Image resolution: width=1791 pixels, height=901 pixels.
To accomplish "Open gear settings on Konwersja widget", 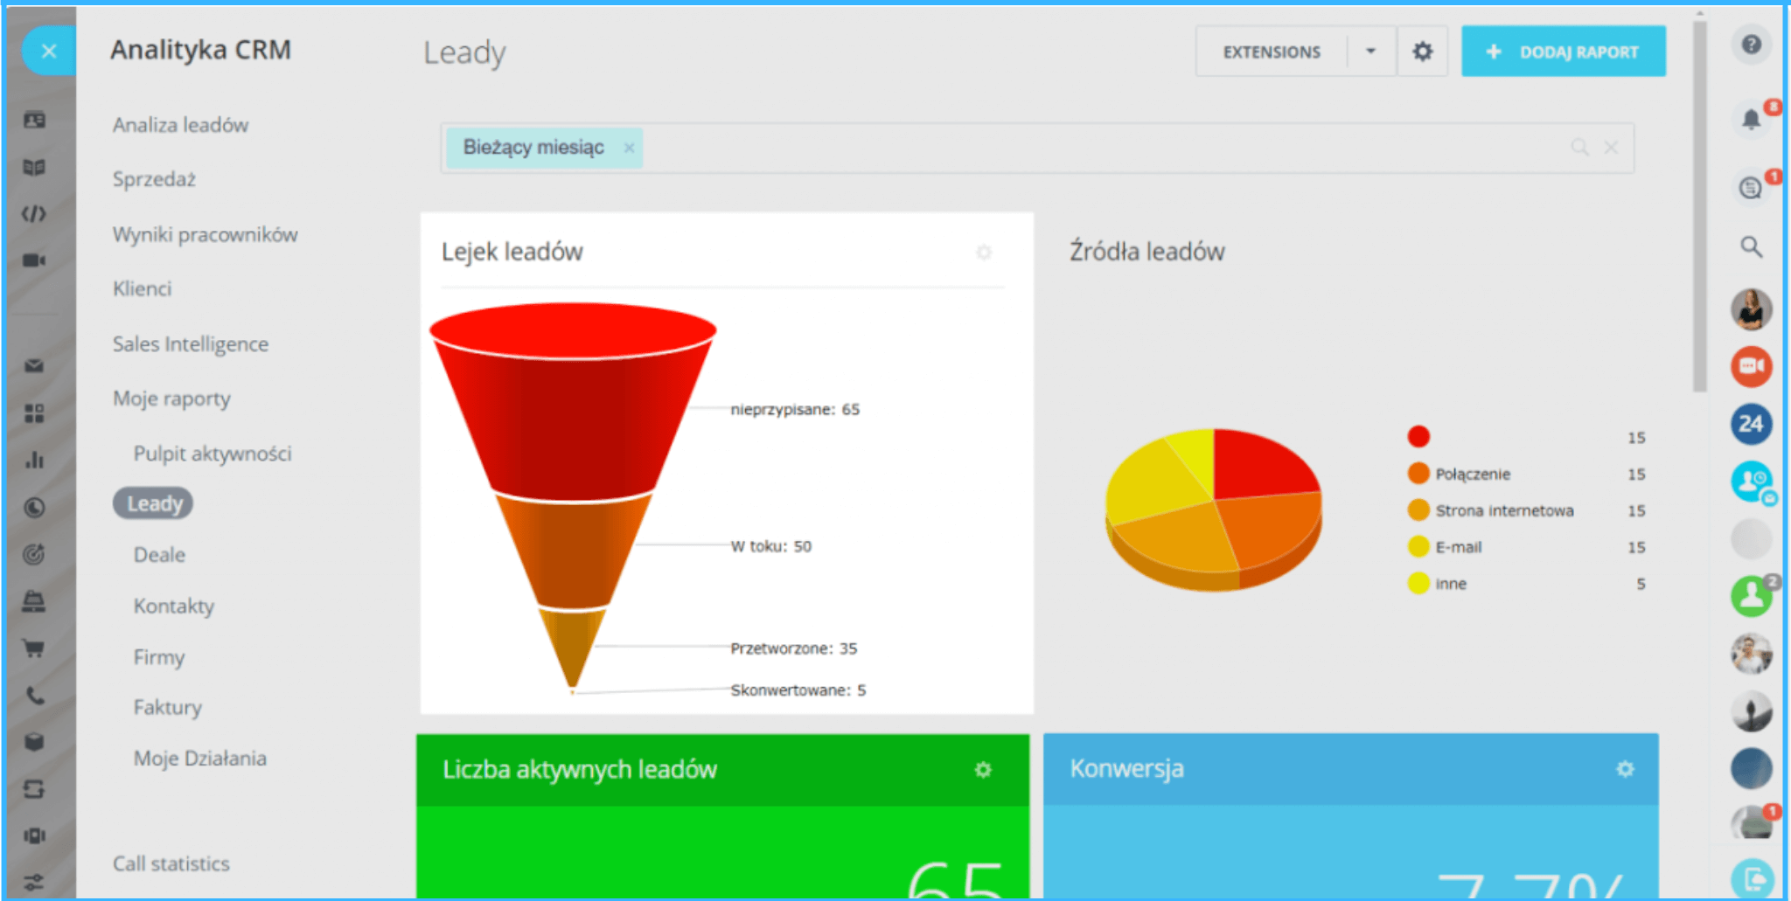I will (1625, 769).
